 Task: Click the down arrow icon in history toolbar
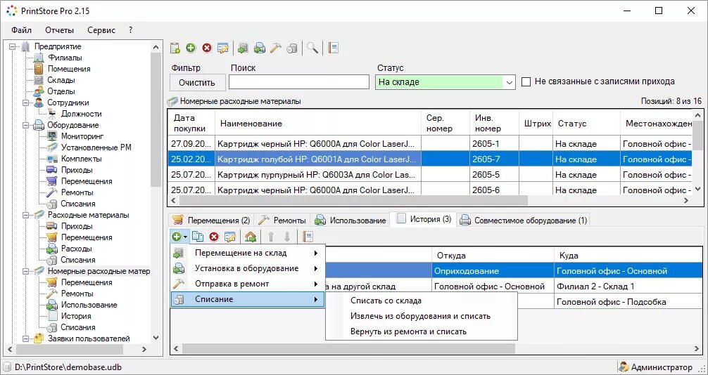[x=286, y=236]
